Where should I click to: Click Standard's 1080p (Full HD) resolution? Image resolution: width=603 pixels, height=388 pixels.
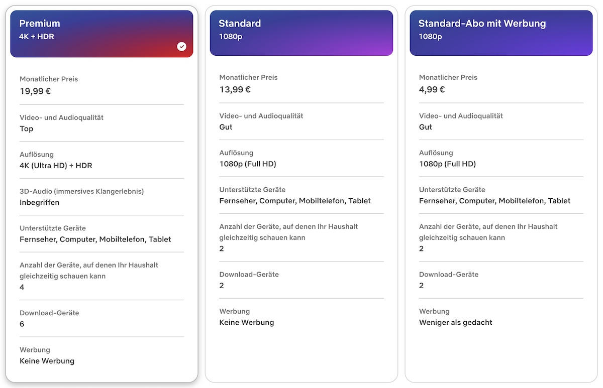248,164
